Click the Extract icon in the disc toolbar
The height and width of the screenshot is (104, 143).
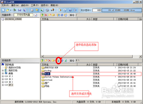[58, 15]
